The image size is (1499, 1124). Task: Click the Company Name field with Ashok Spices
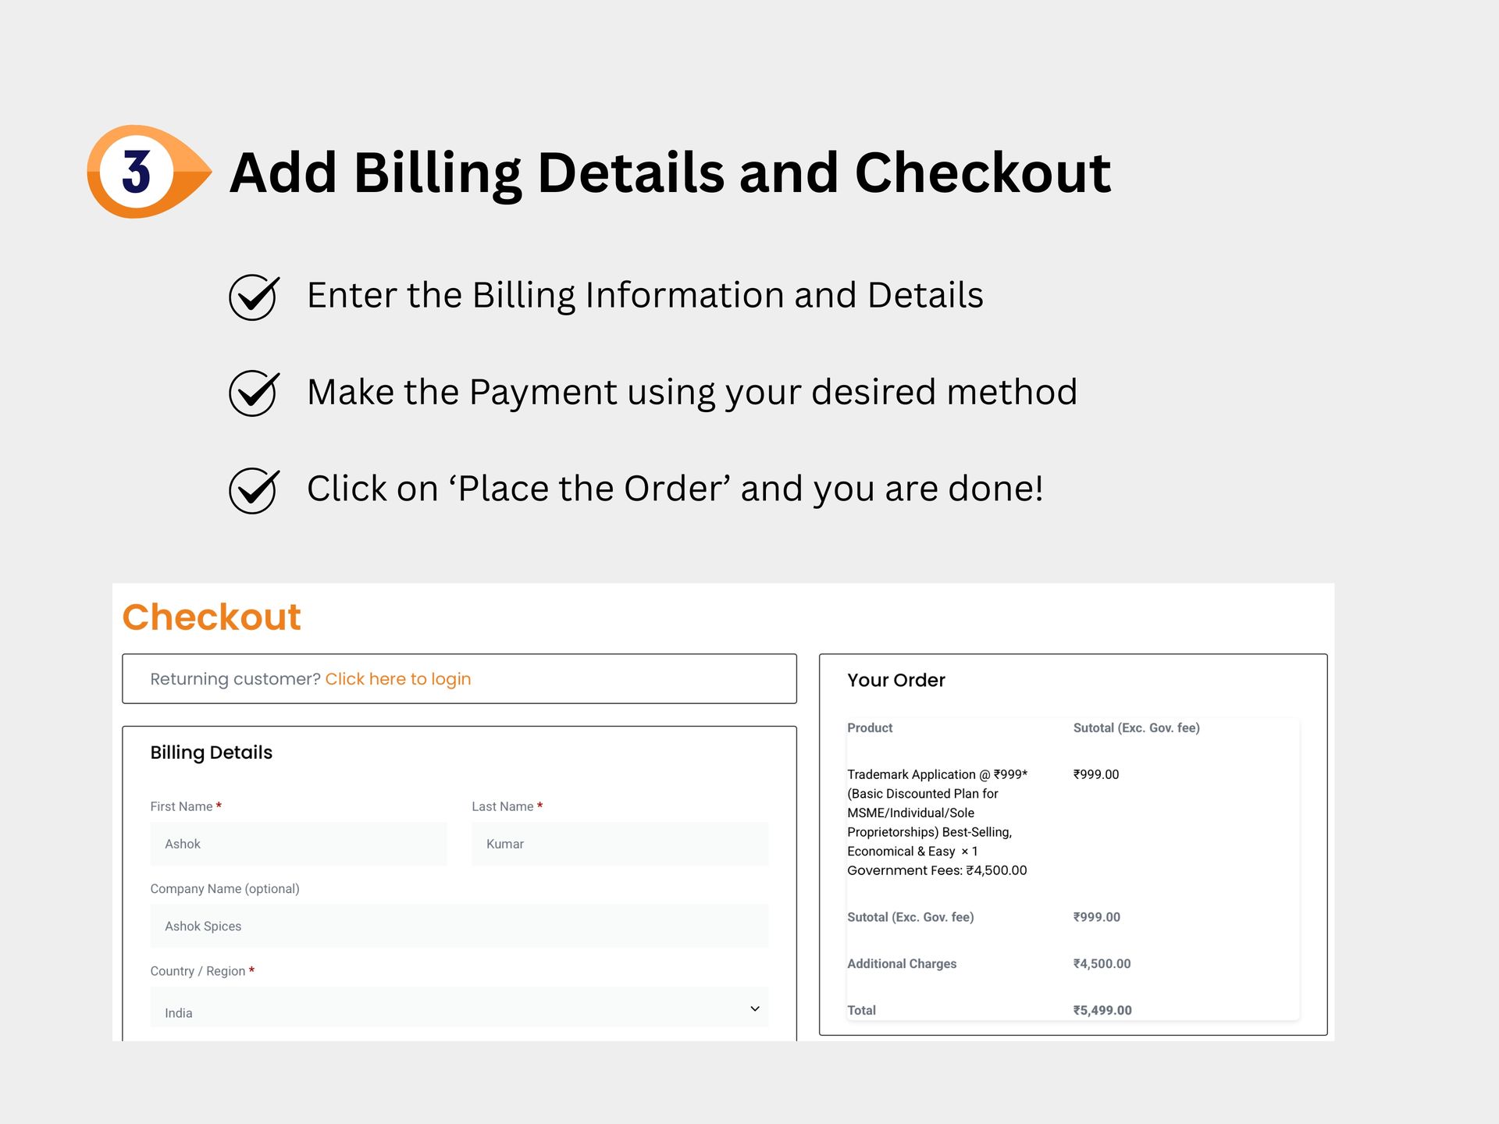[459, 926]
